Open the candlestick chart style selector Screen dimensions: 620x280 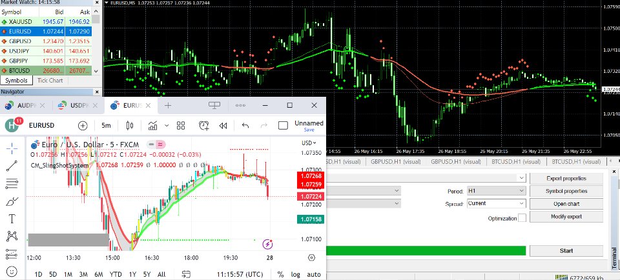click(x=129, y=126)
